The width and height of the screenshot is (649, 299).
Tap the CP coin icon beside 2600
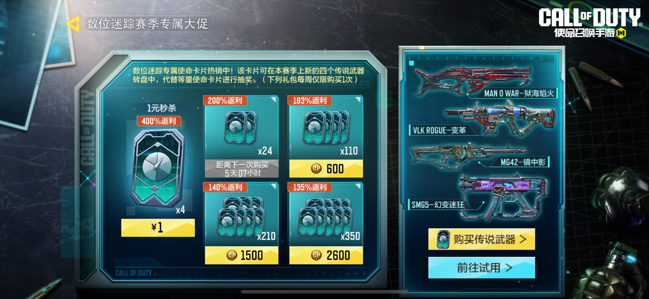point(316,255)
